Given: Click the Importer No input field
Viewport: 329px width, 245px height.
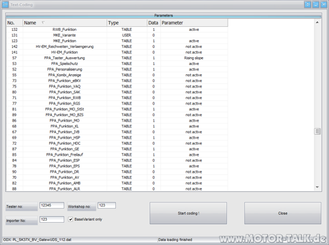Looking at the screenshot, I should pyautogui.click(x=52, y=219).
